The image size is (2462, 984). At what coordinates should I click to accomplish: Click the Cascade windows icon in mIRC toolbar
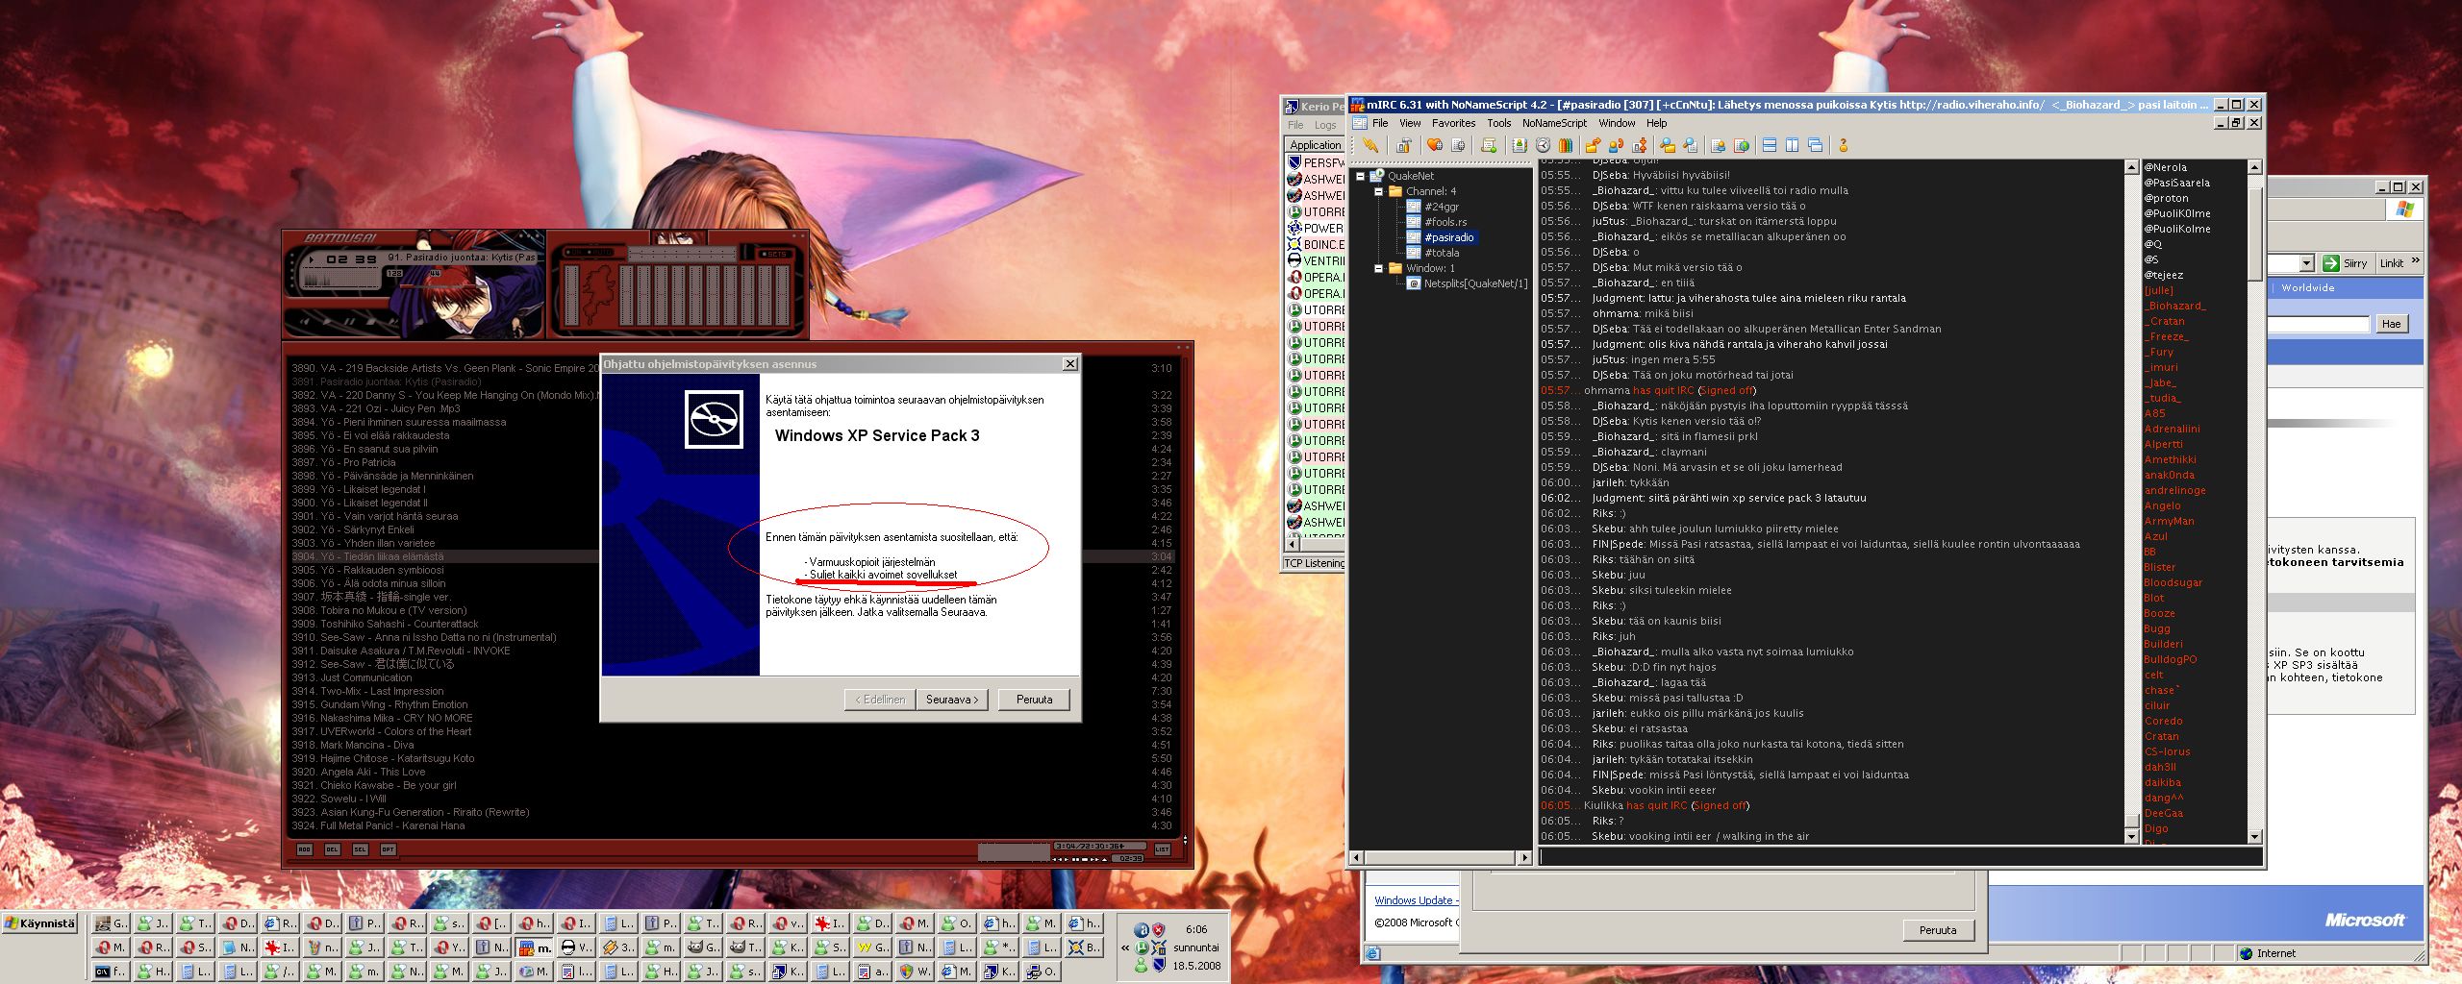coord(1815,146)
